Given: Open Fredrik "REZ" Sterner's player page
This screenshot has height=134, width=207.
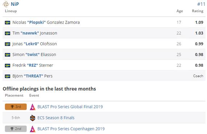Looking at the screenshot, I should click(33, 65).
